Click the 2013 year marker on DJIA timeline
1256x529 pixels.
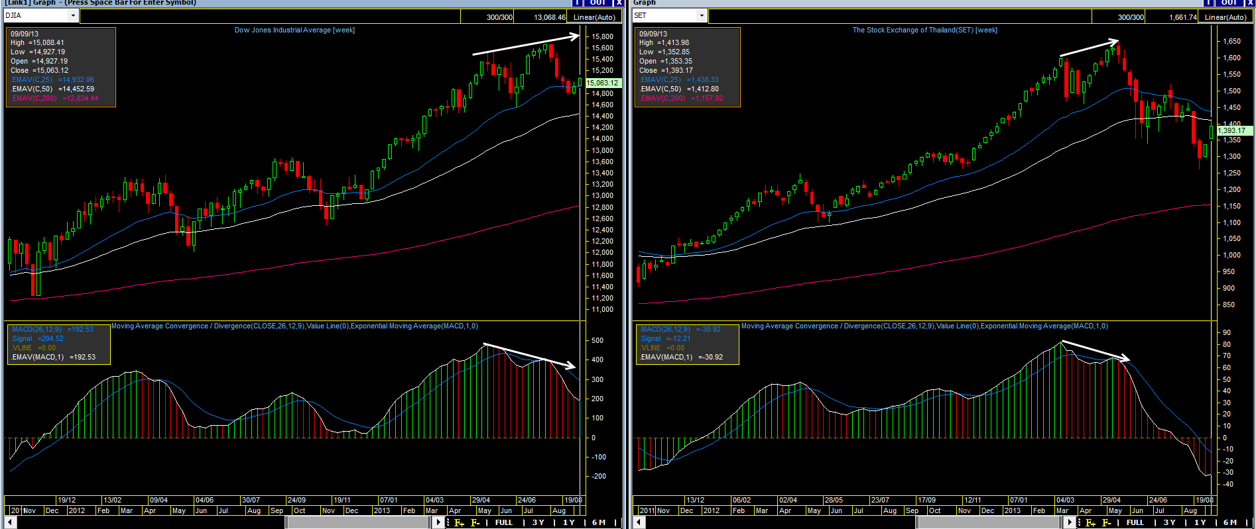(x=382, y=510)
